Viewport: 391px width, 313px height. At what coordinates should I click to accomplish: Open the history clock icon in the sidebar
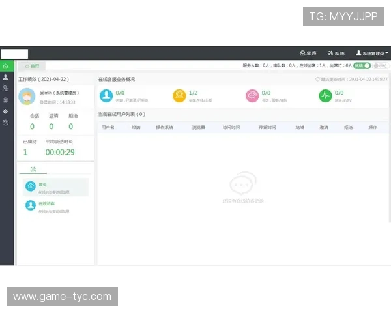click(x=5, y=123)
